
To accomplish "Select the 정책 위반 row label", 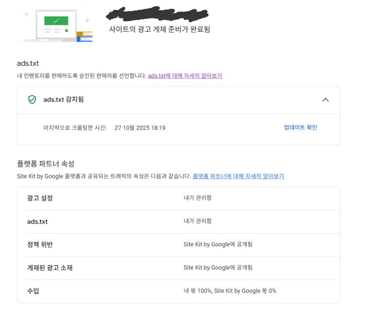I will [40, 245].
